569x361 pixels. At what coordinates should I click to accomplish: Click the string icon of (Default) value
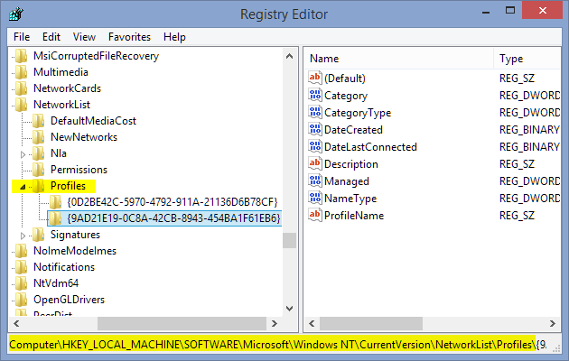[x=315, y=78]
